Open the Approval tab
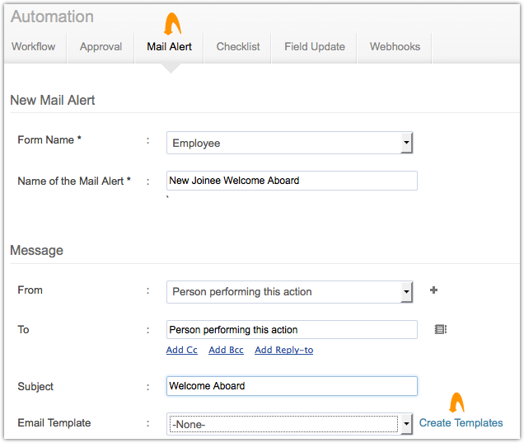 pyautogui.click(x=101, y=47)
